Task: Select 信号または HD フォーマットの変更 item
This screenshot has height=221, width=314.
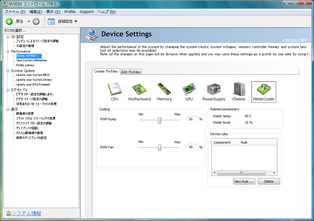Action: point(36,104)
